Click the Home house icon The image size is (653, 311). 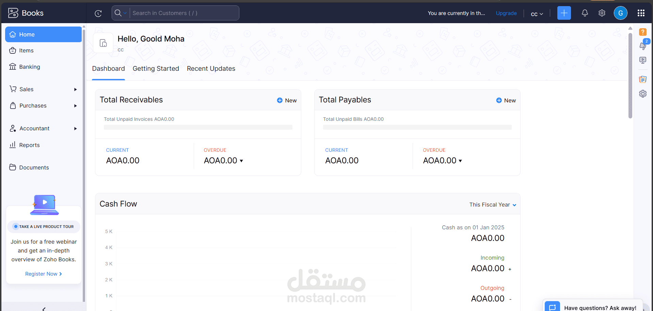click(x=13, y=34)
